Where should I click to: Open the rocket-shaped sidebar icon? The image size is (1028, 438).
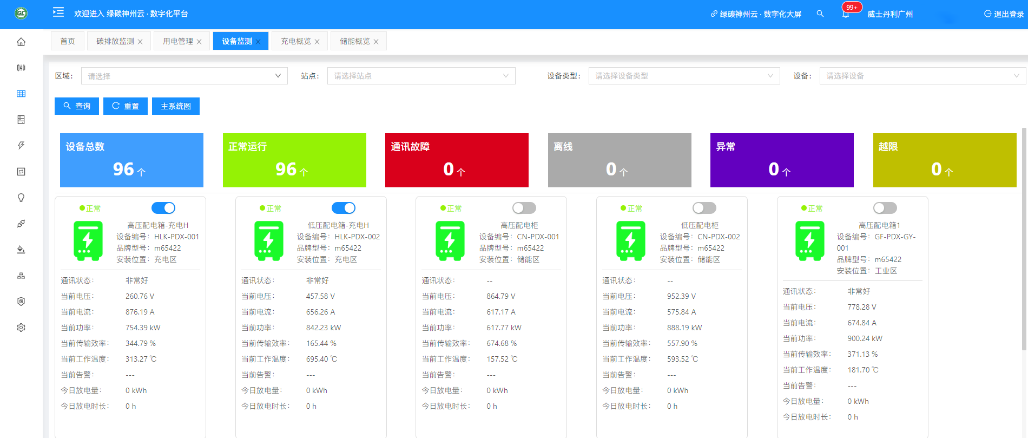tap(21, 224)
